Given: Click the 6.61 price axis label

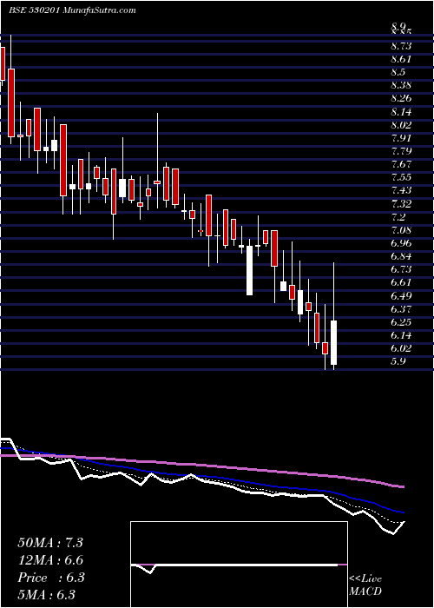Looking at the screenshot, I should [401, 282].
